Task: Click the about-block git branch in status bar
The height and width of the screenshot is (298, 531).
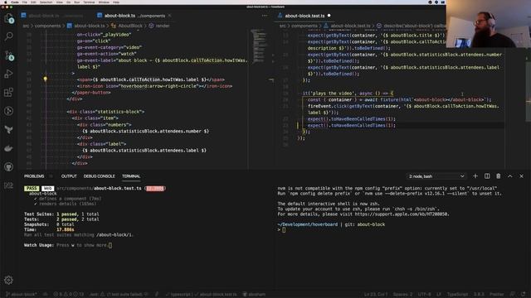Action: [x=21, y=295]
